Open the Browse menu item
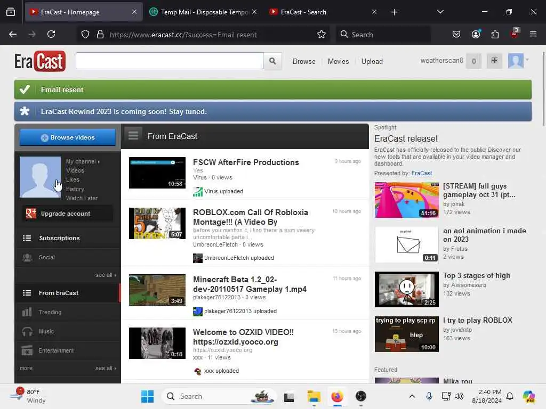 (x=304, y=62)
